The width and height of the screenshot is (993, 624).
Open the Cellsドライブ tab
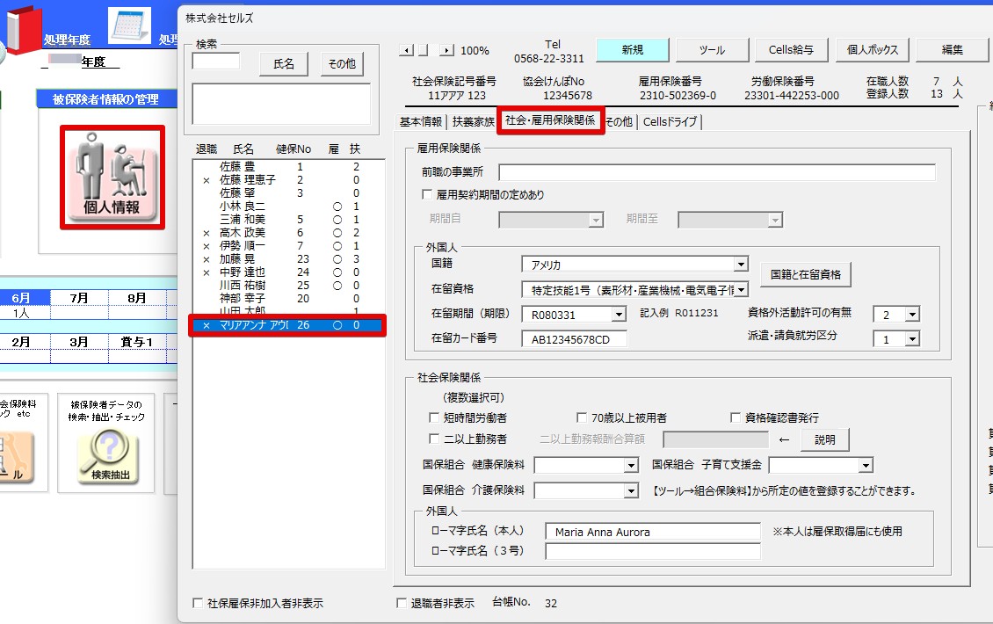point(670,121)
